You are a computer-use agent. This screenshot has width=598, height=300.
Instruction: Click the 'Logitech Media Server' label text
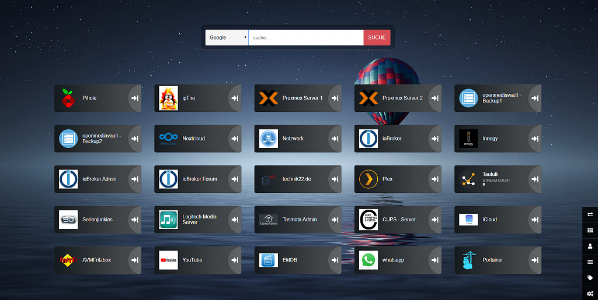(200, 220)
